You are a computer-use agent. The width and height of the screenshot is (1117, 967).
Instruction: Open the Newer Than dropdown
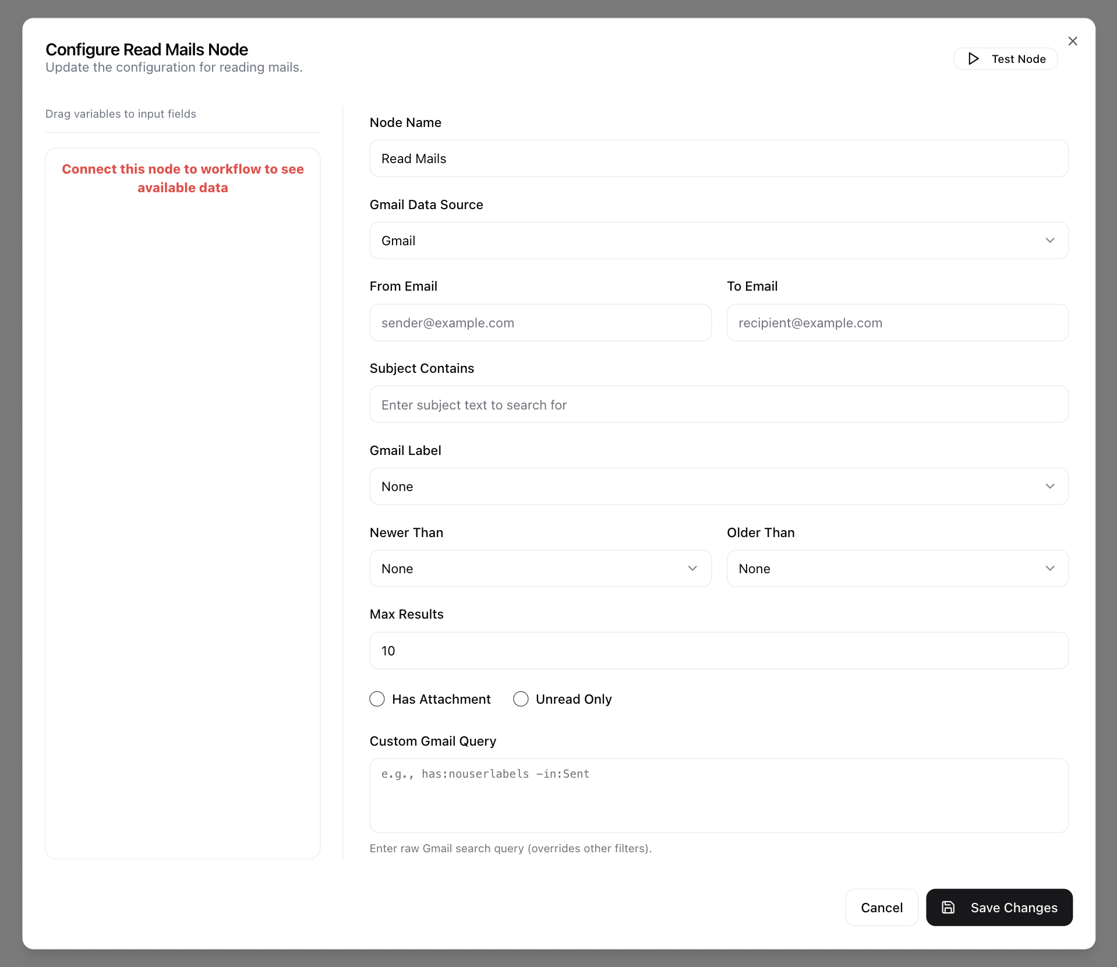click(x=540, y=569)
